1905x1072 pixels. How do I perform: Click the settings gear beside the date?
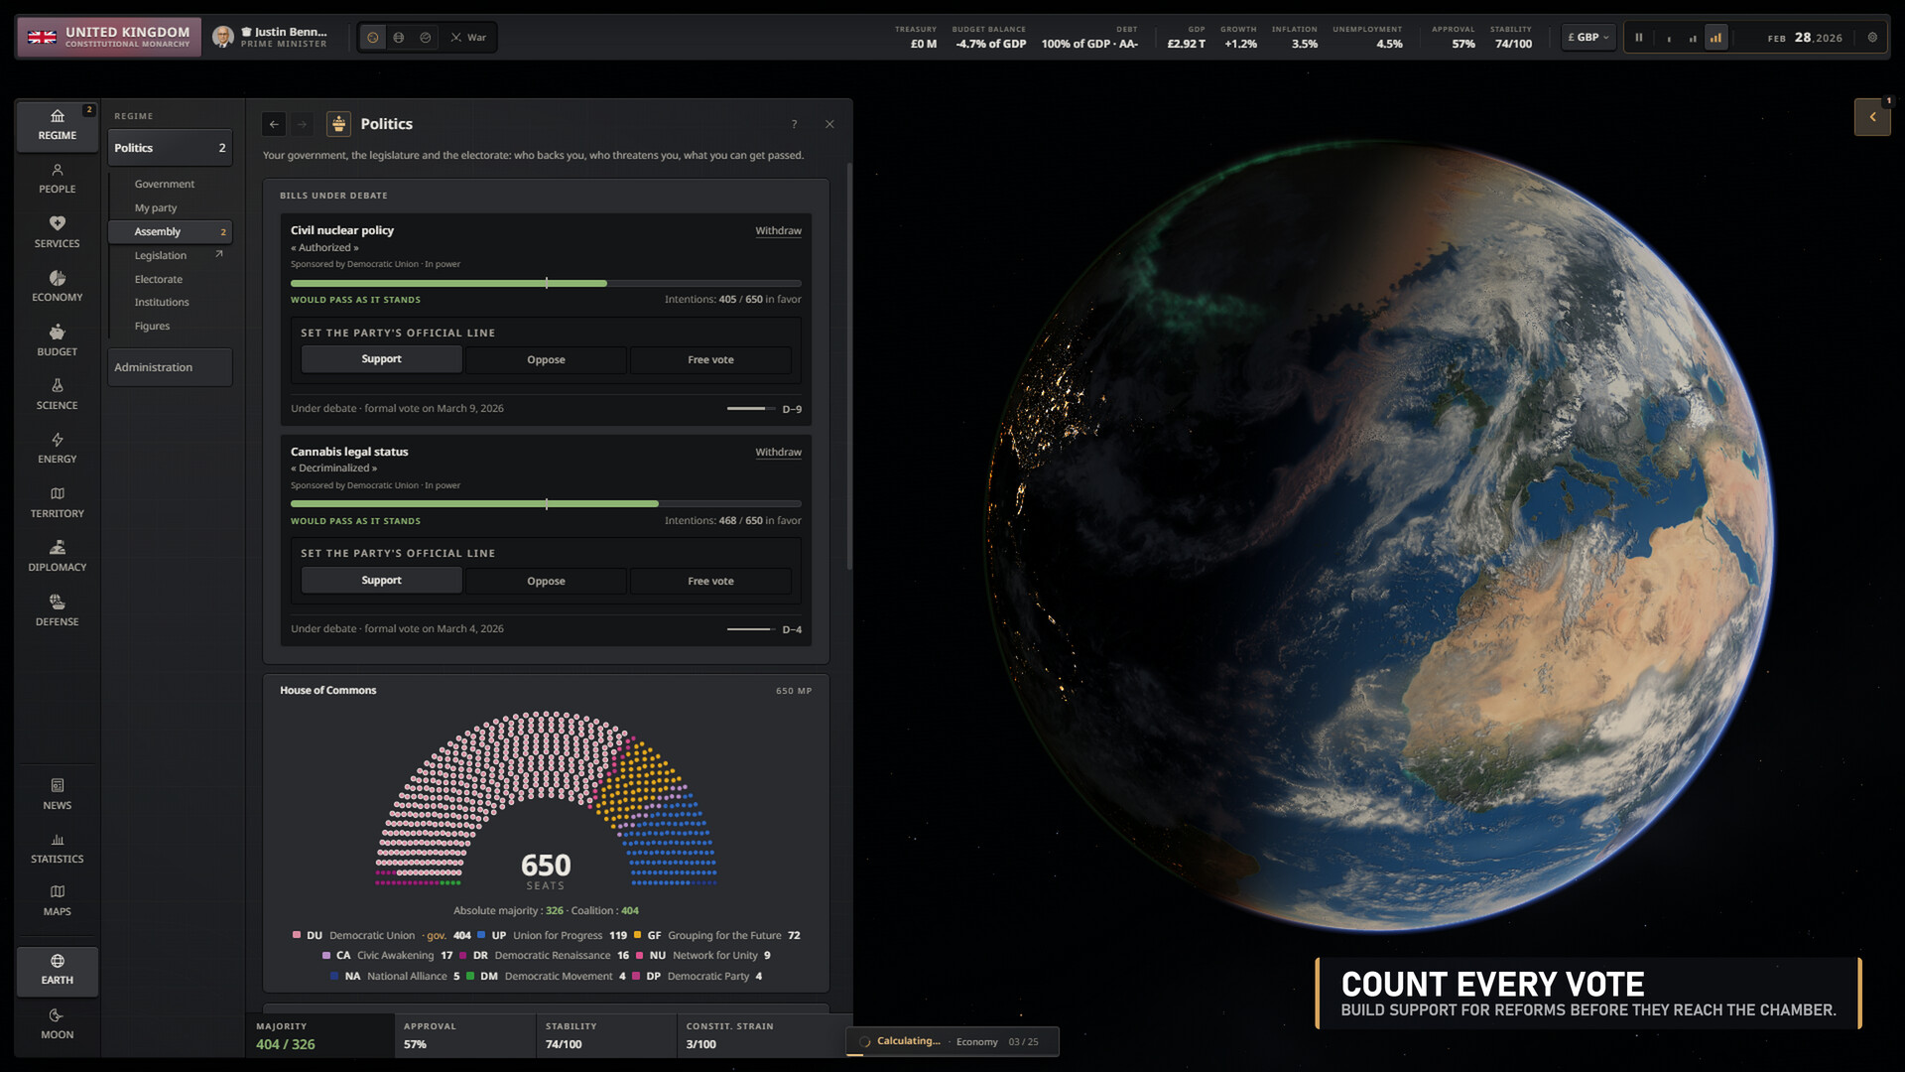pyautogui.click(x=1872, y=38)
